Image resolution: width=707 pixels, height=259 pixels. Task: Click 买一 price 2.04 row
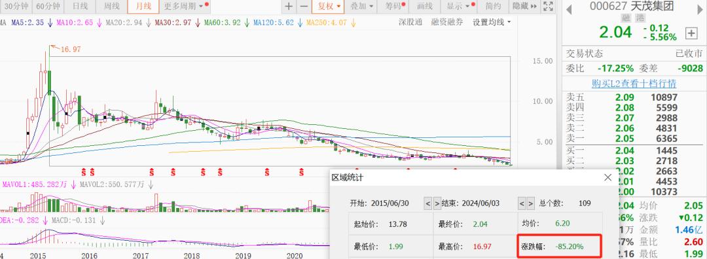pos(634,151)
